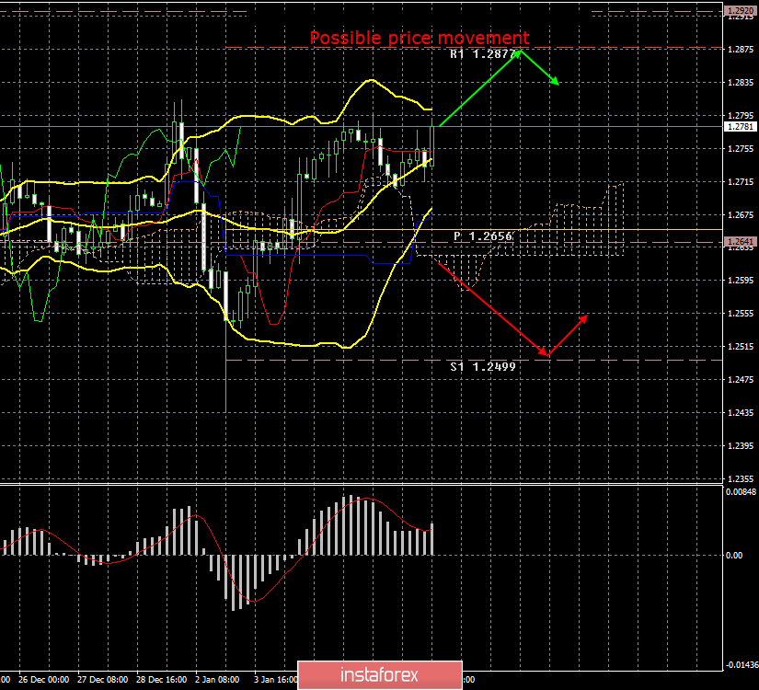759x690 pixels.
Task: Click the 3 Jan 16:00 time label
Action: (x=276, y=679)
